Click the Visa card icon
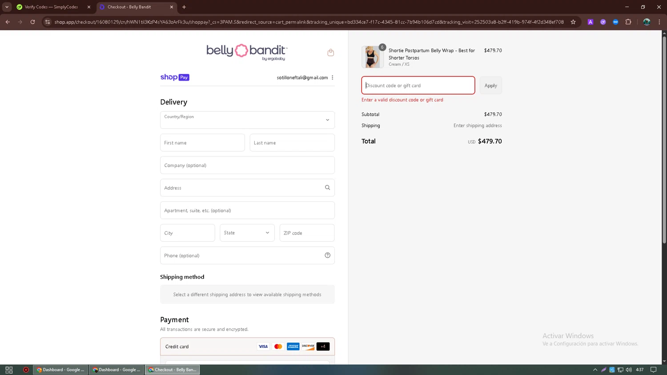Viewport: 667px width, 375px height. pyautogui.click(x=263, y=347)
